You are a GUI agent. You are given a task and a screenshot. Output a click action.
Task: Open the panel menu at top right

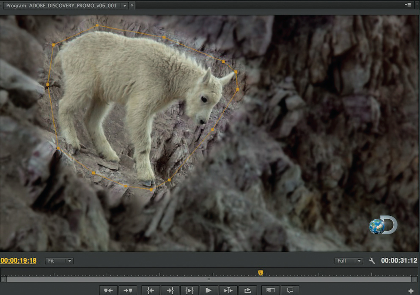[x=408, y=5]
